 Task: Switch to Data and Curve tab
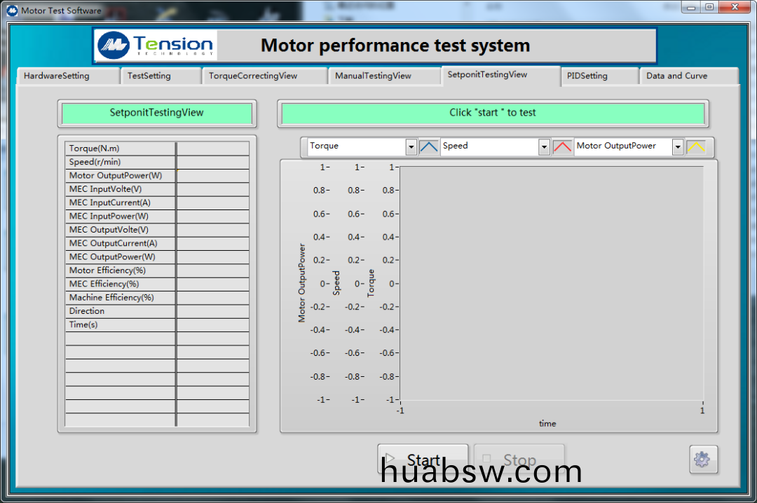677,76
